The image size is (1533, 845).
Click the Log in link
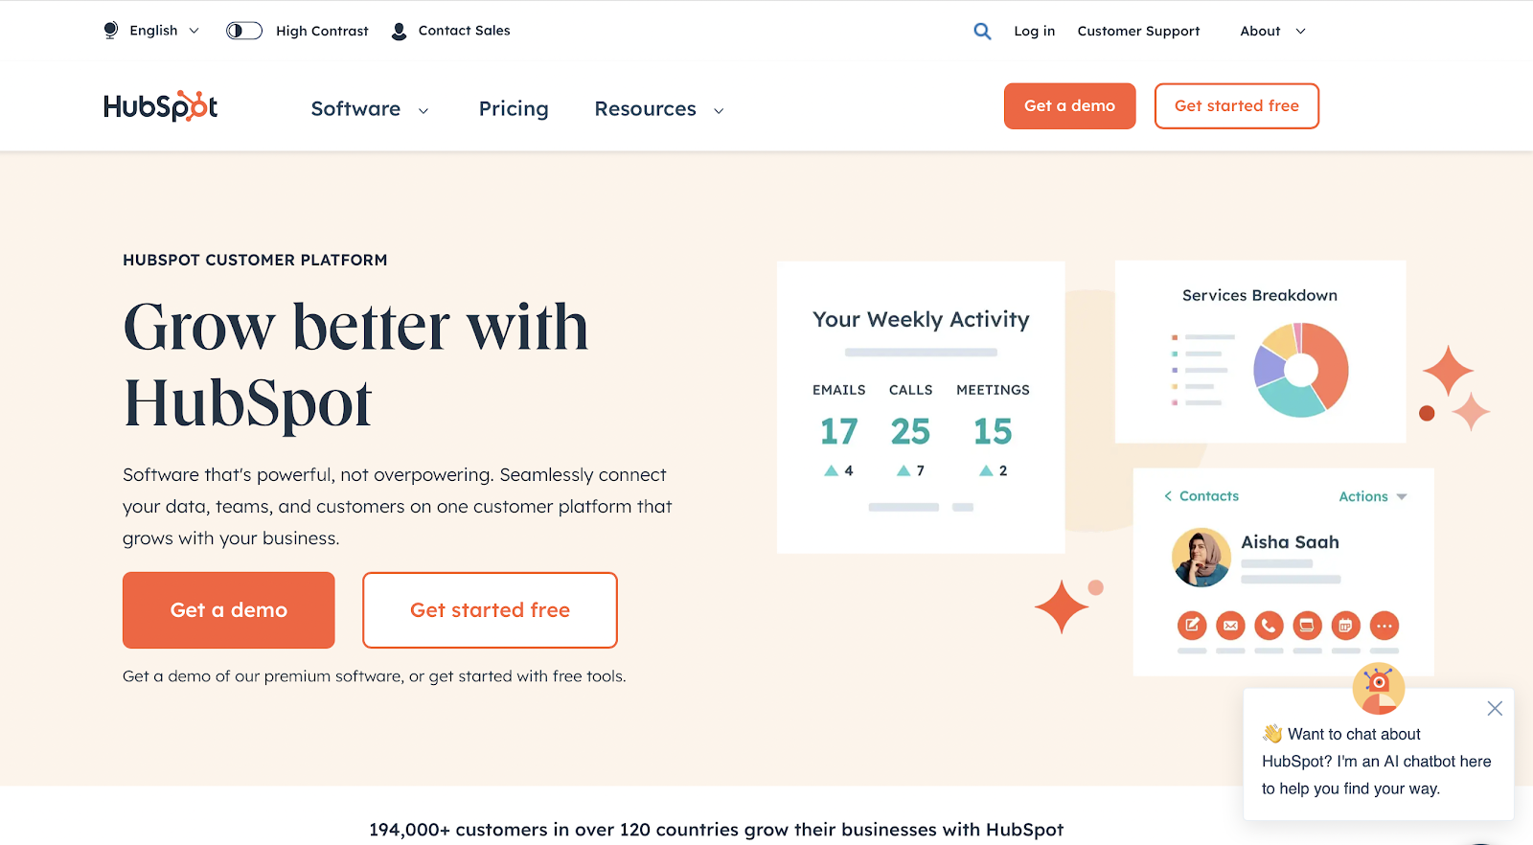click(1034, 32)
